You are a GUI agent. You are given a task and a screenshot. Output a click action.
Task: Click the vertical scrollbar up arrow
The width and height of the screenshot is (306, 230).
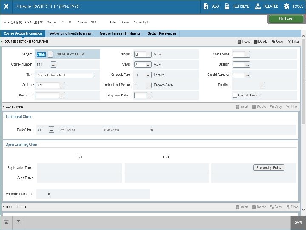[x=303, y=36]
